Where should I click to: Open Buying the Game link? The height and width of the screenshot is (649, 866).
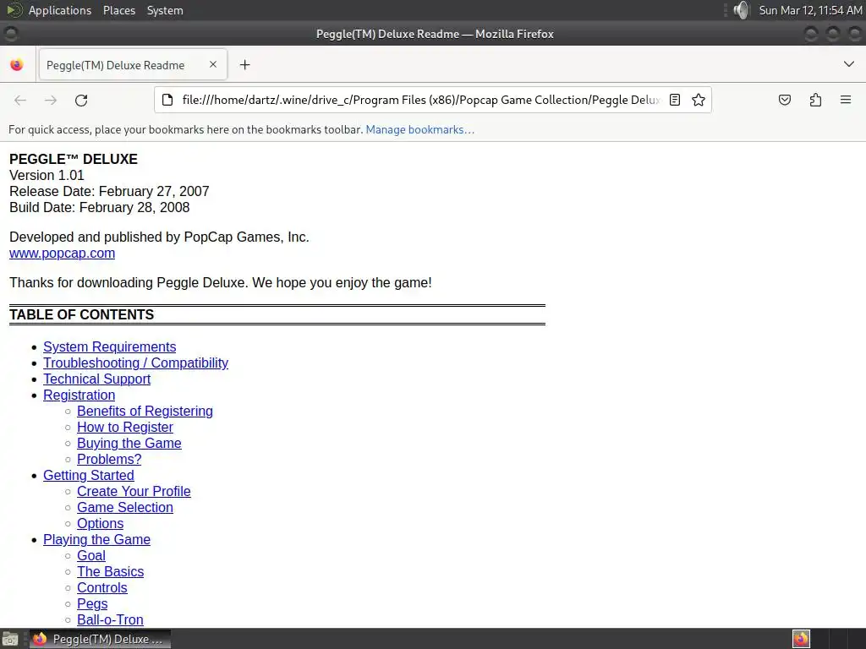click(x=129, y=443)
